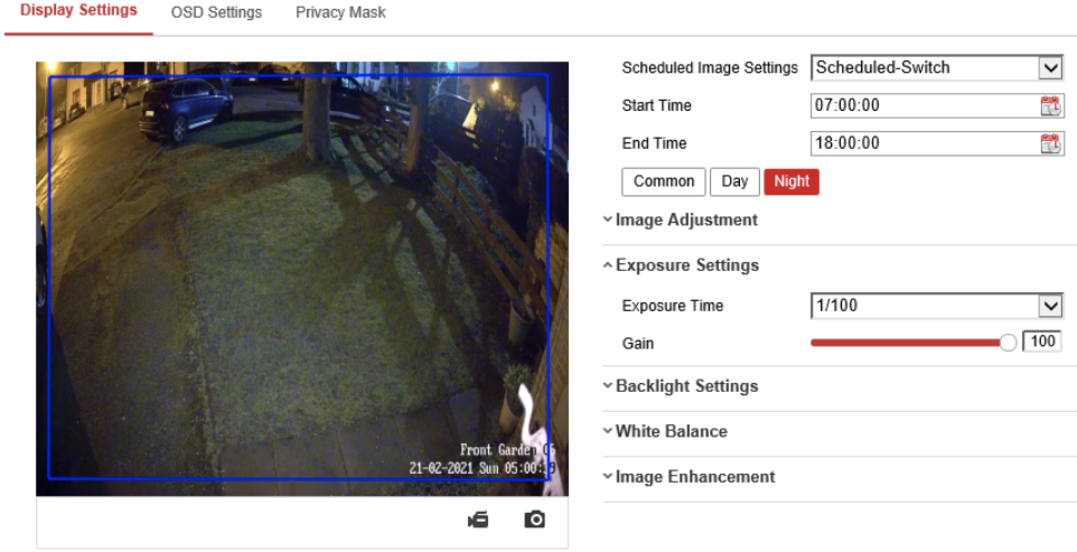The image size is (1077, 552).
Task: Click the Gain slider handle
Action: click(x=1008, y=343)
